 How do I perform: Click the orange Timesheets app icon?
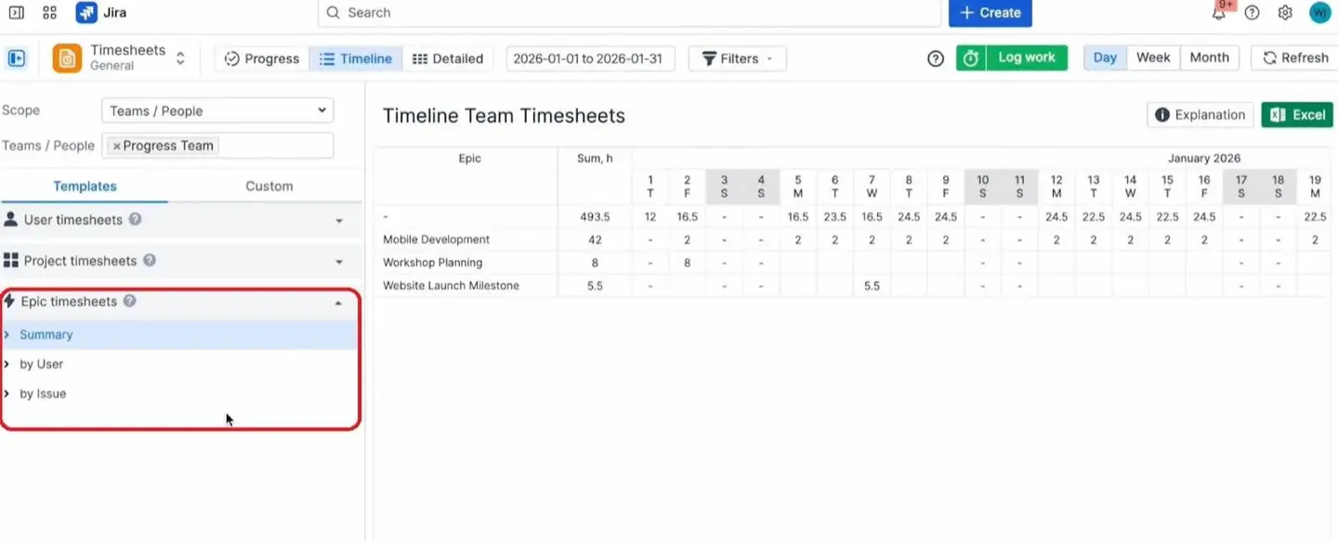pos(66,58)
